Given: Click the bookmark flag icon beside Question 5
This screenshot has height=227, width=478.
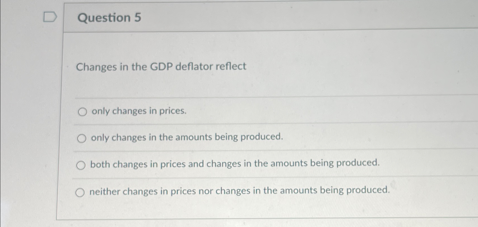Looking at the screenshot, I should pos(51,17).
